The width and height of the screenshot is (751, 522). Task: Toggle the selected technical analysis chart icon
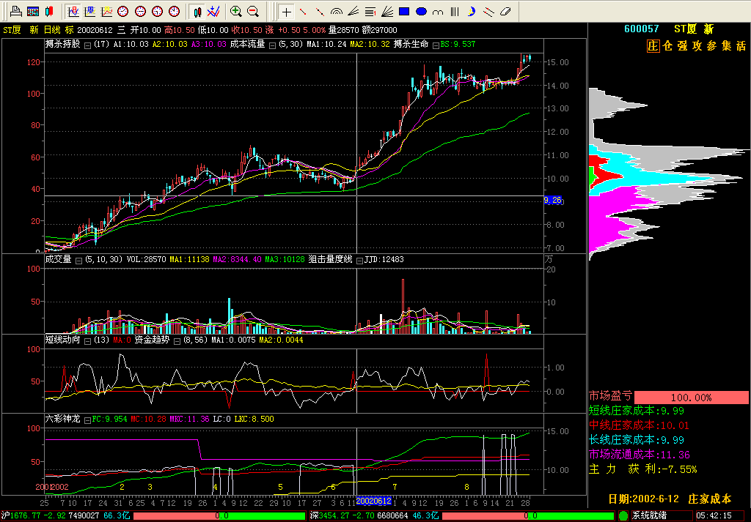click(x=73, y=11)
